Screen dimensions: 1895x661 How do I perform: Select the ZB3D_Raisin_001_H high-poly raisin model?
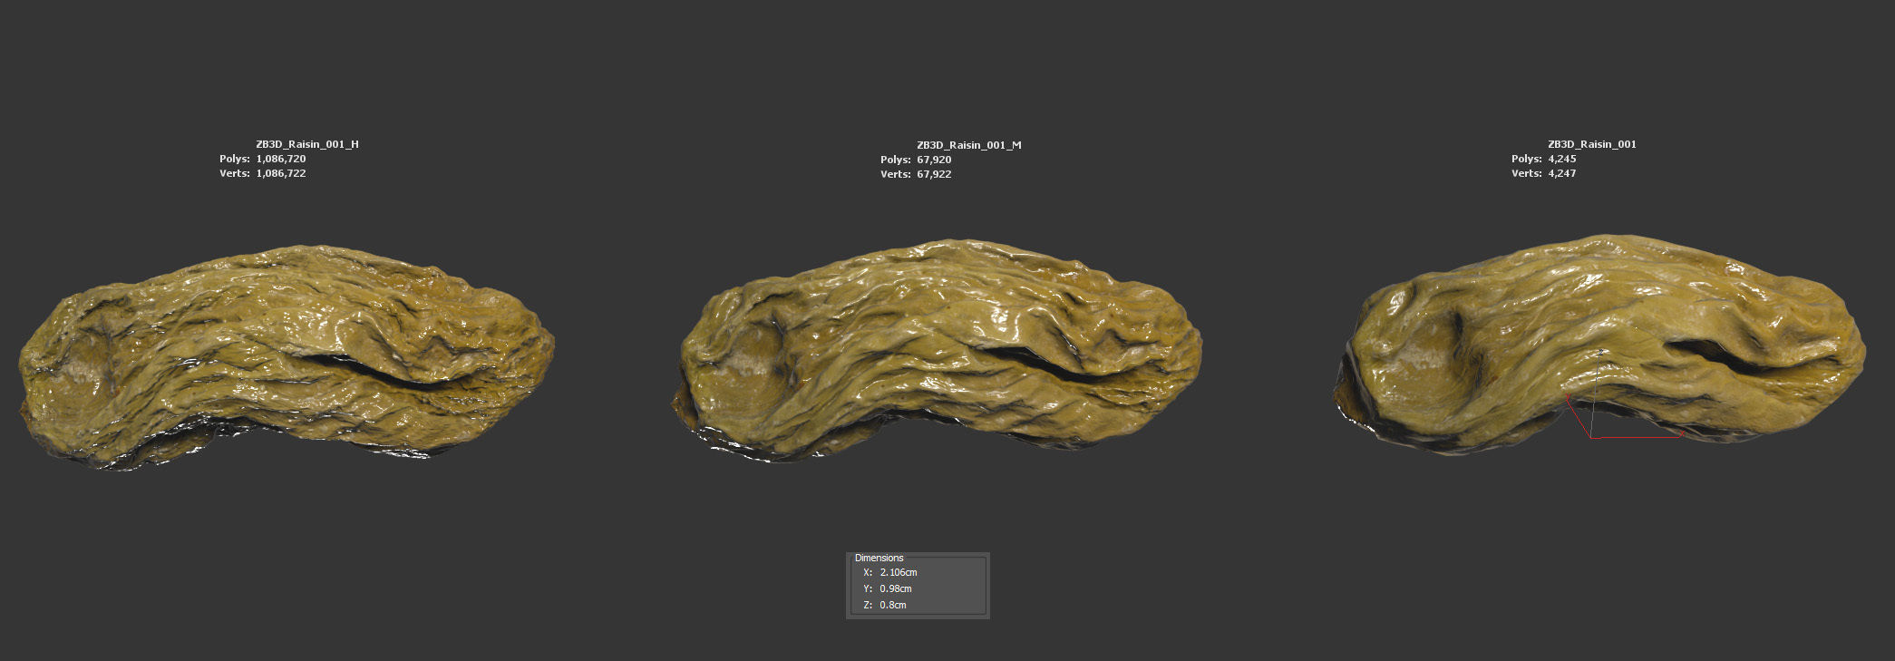tap(286, 358)
